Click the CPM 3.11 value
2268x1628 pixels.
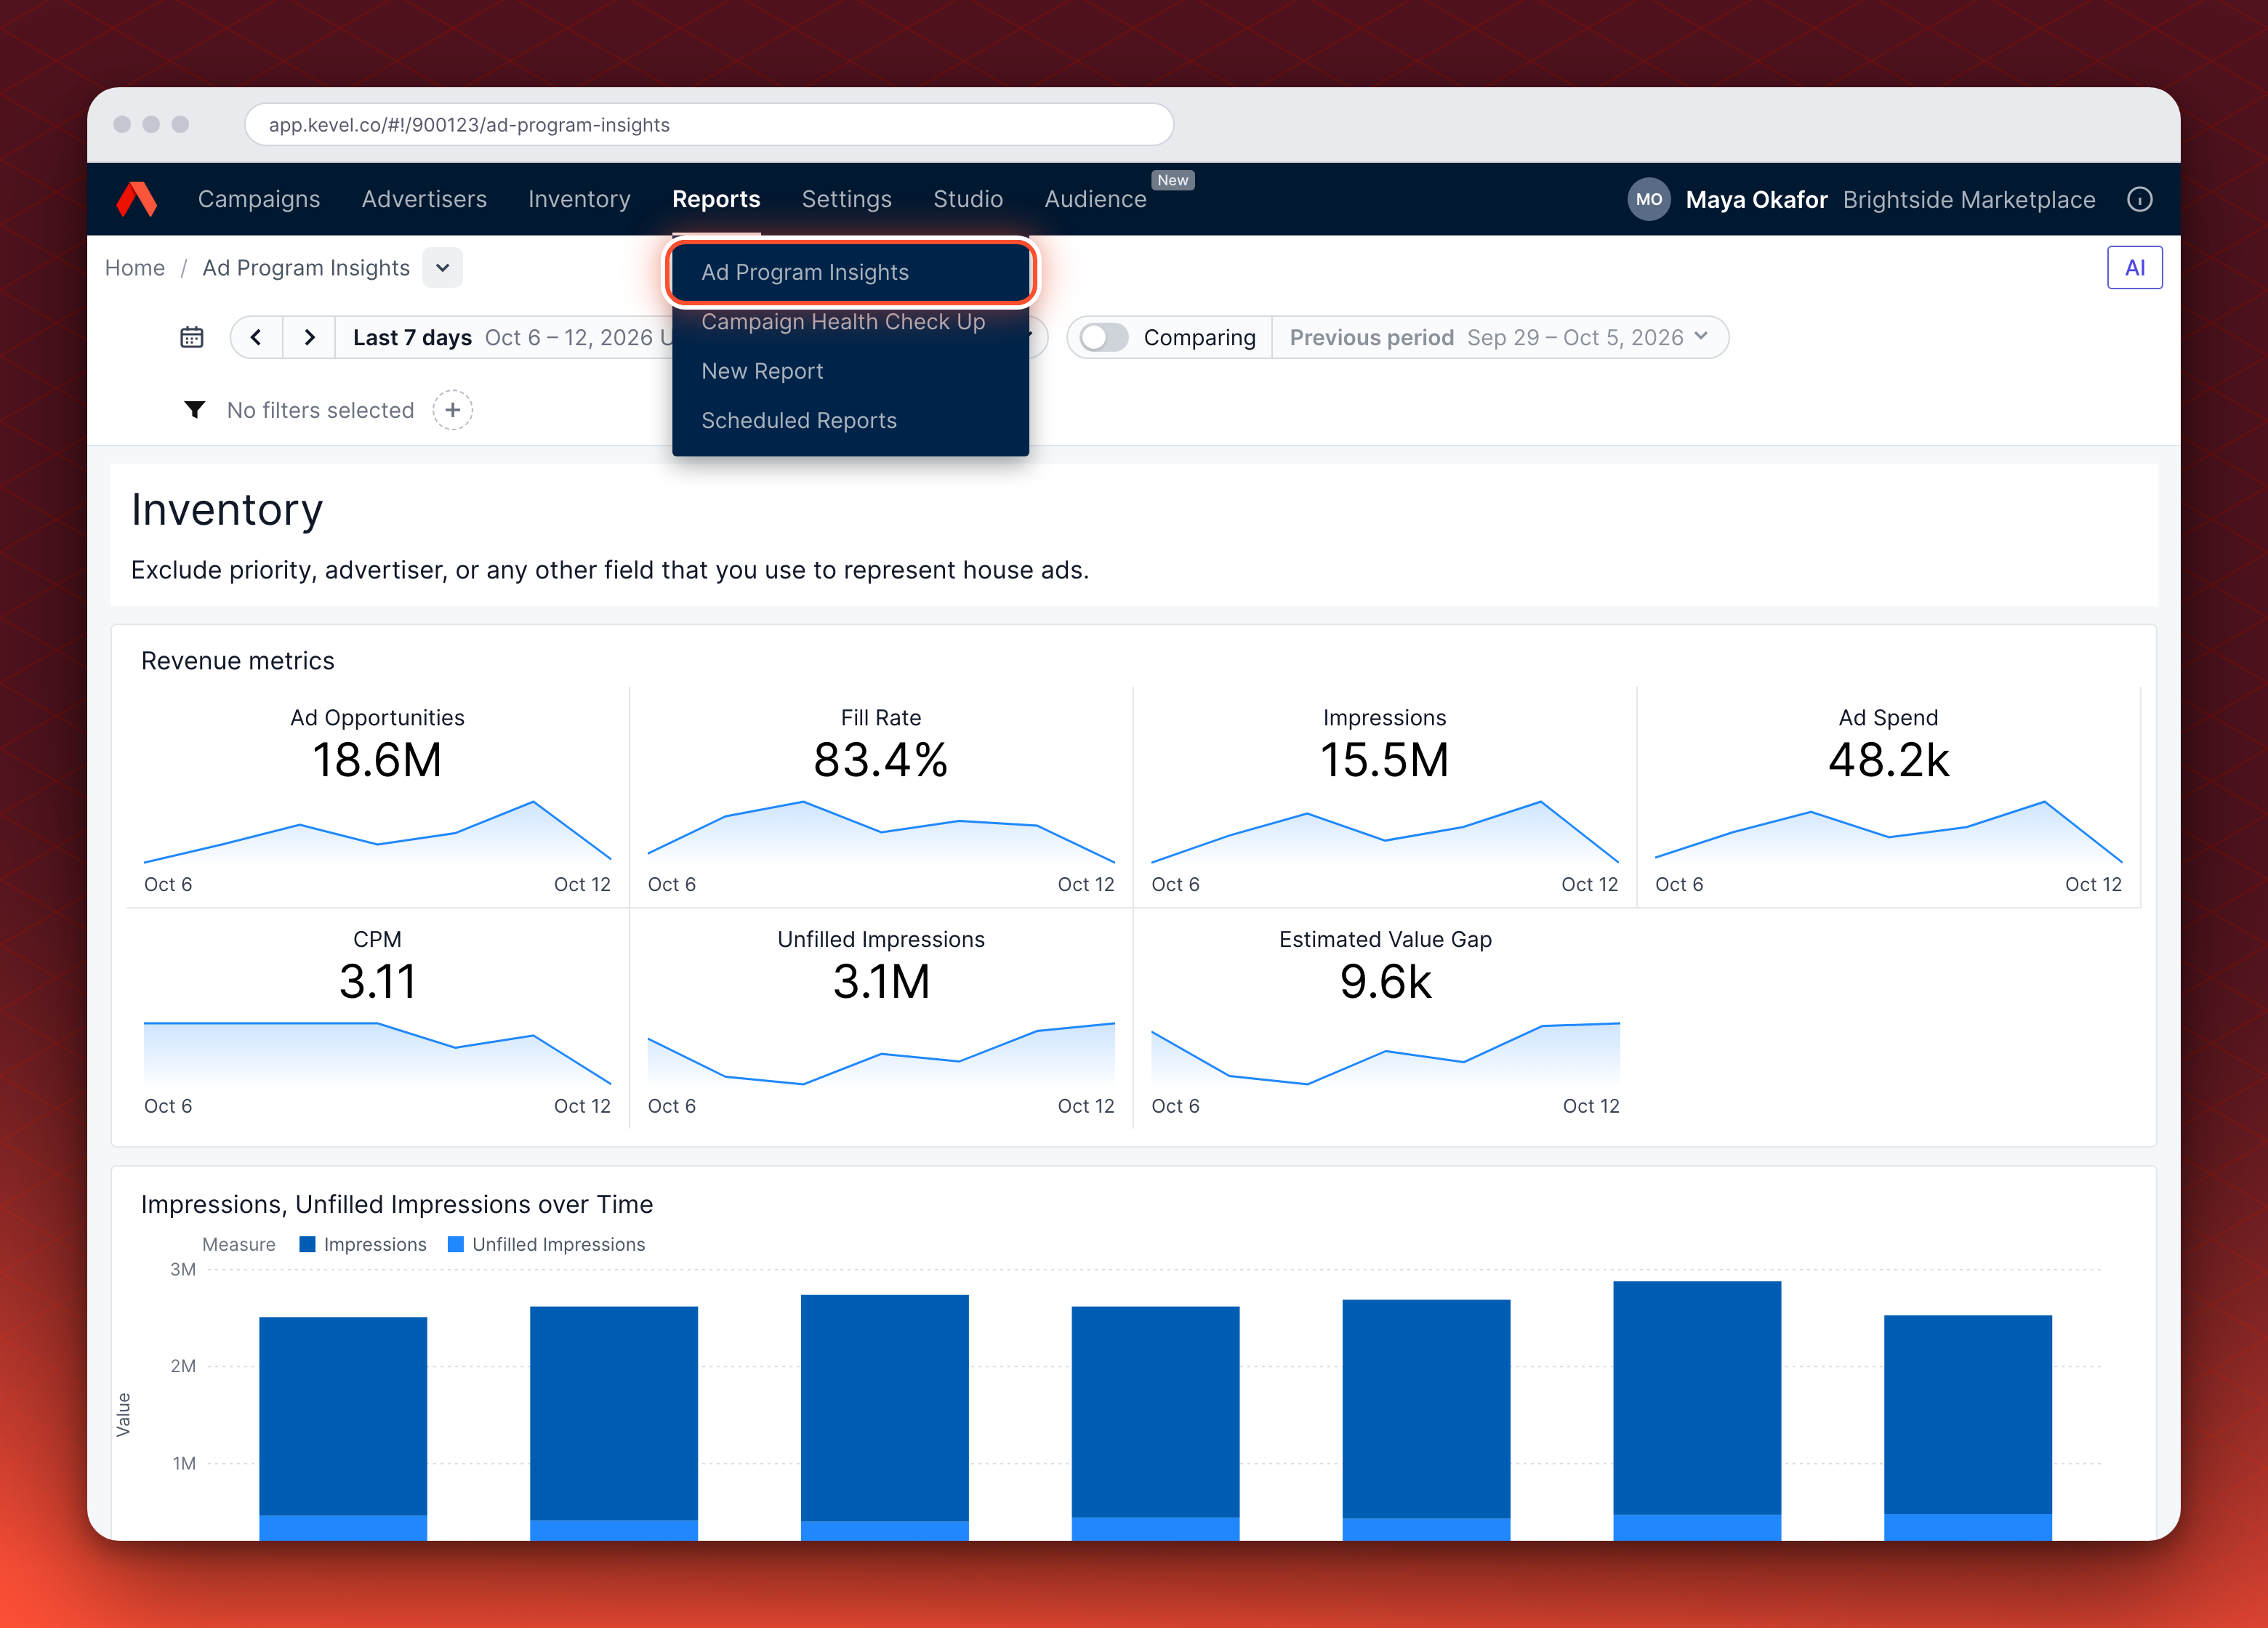[377, 982]
